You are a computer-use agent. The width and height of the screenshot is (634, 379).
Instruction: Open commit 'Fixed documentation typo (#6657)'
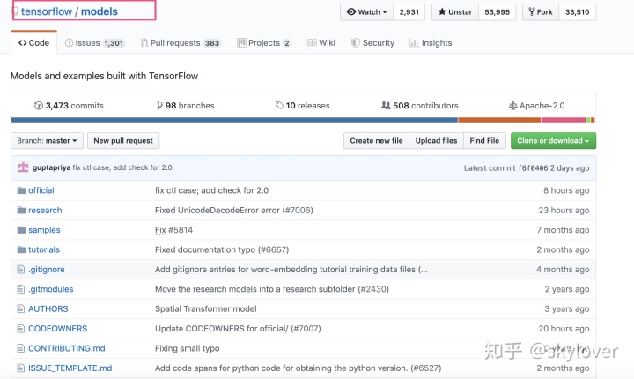point(222,249)
